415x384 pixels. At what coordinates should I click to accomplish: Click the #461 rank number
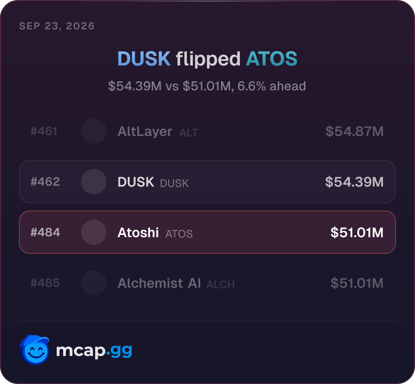click(x=44, y=131)
